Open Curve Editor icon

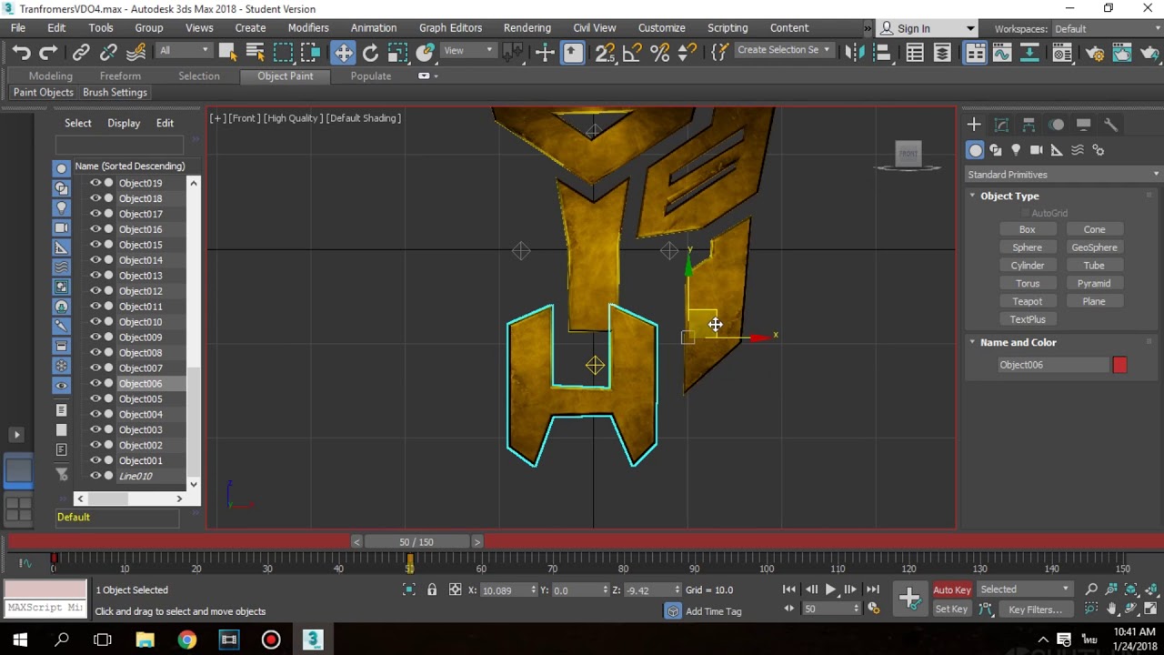pyautogui.click(x=1002, y=53)
